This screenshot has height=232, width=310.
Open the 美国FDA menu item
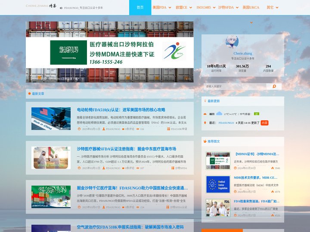[159, 7]
